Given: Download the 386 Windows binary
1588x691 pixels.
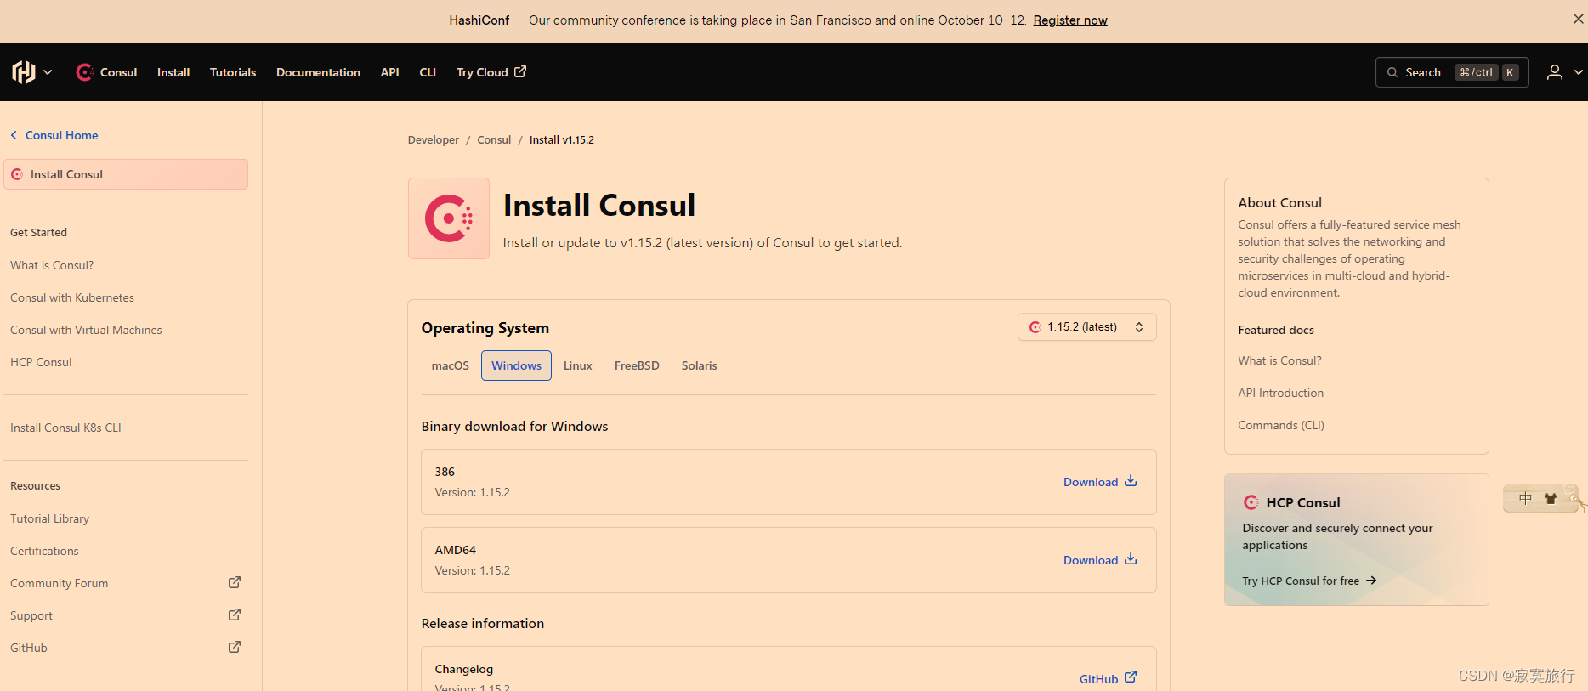Looking at the screenshot, I should pyautogui.click(x=1100, y=482).
